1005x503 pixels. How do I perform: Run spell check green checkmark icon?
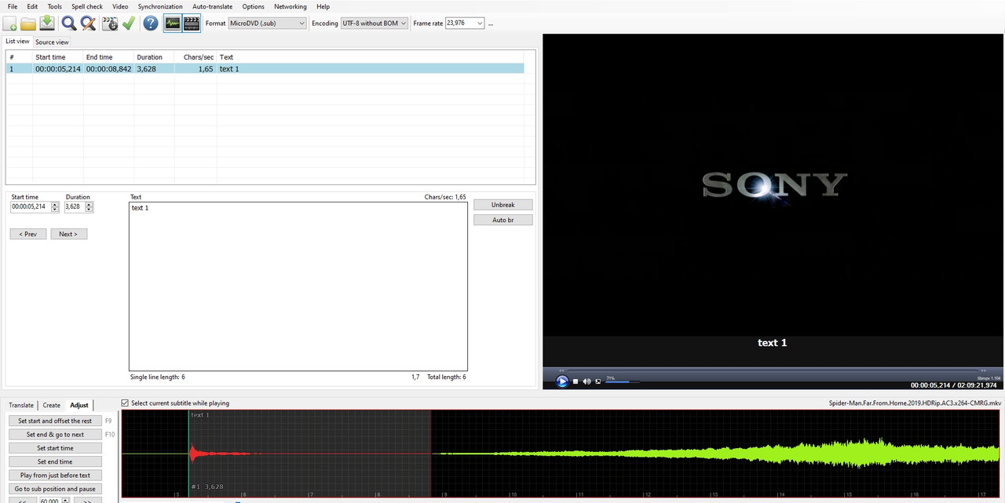[x=129, y=24]
